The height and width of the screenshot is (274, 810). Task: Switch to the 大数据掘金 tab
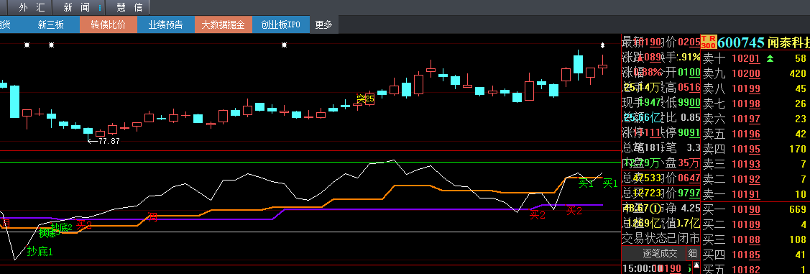pos(223,24)
